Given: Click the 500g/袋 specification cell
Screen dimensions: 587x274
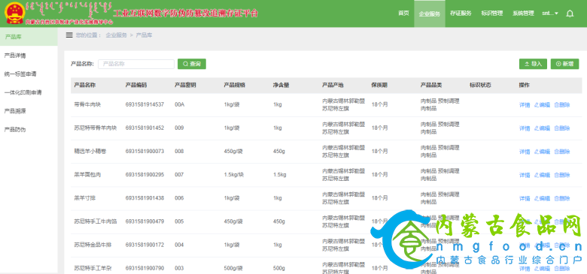Looking at the screenshot, I should click(233, 269).
